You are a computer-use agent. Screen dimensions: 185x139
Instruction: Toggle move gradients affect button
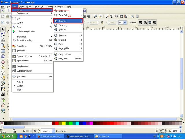pyautogui.click(x=150, y=23)
